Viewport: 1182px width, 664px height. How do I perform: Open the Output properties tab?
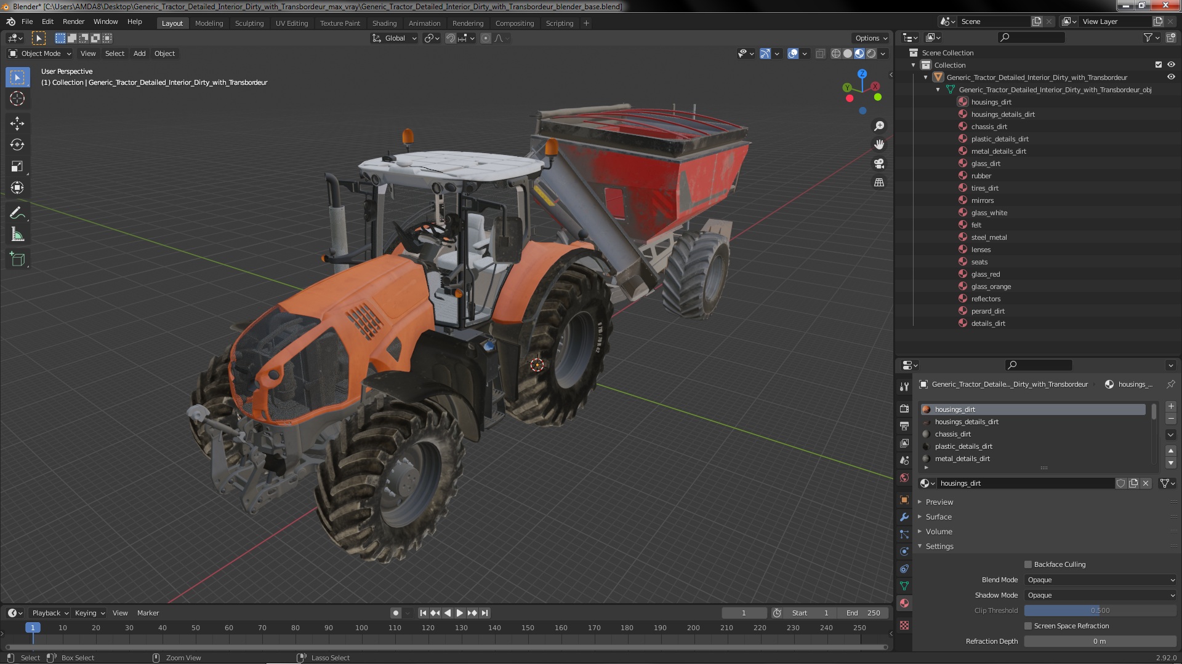904,426
